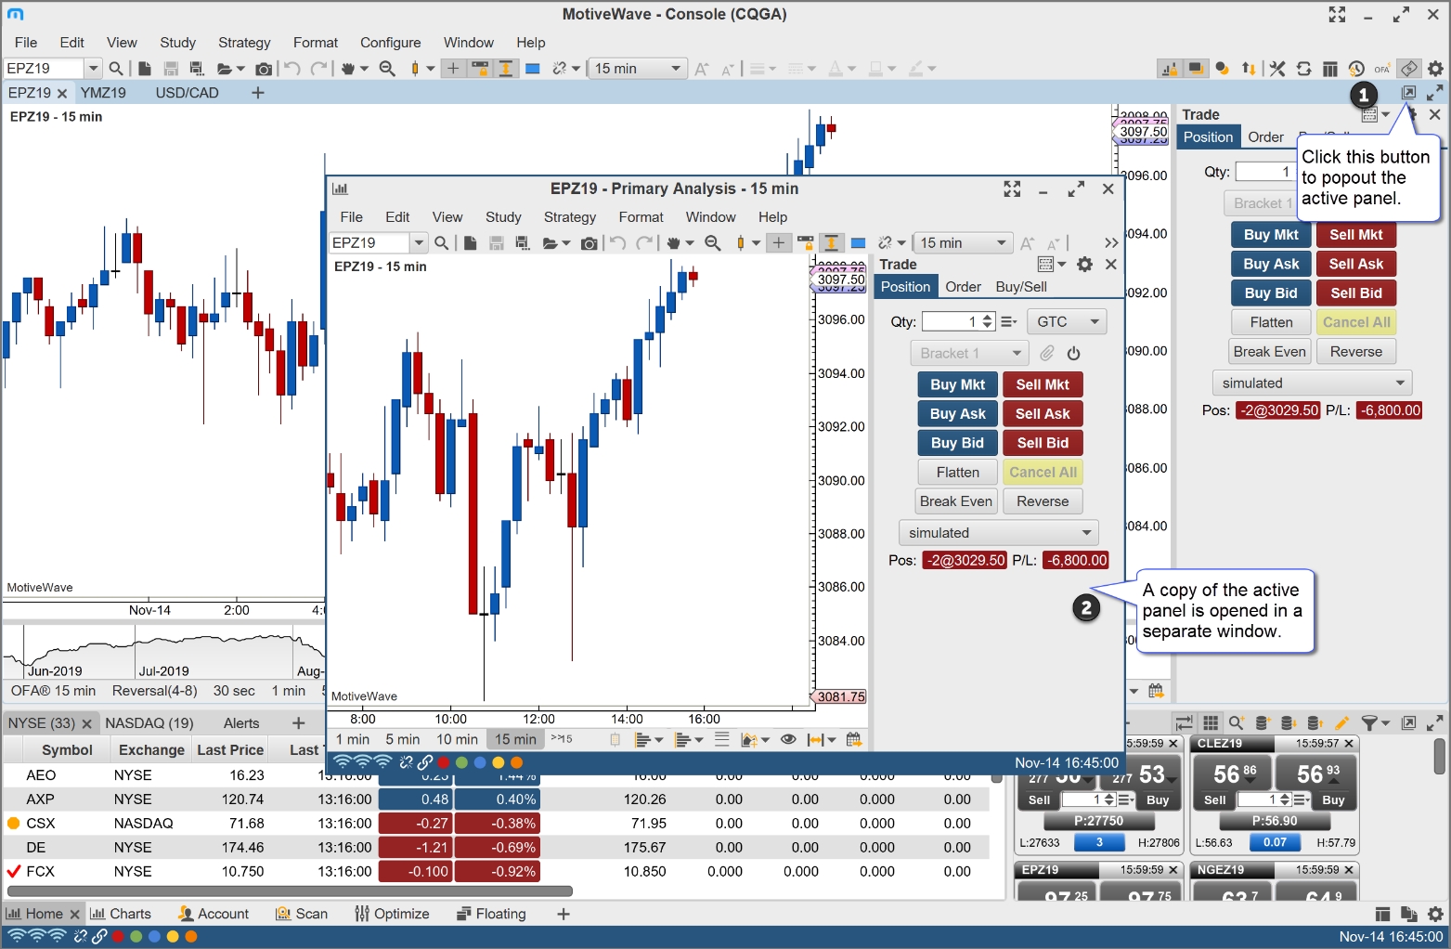Image resolution: width=1451 pixels, height=949 pixels.
Task: Click the eye icon in popout chart bottom bar
Action: (788, 740)
